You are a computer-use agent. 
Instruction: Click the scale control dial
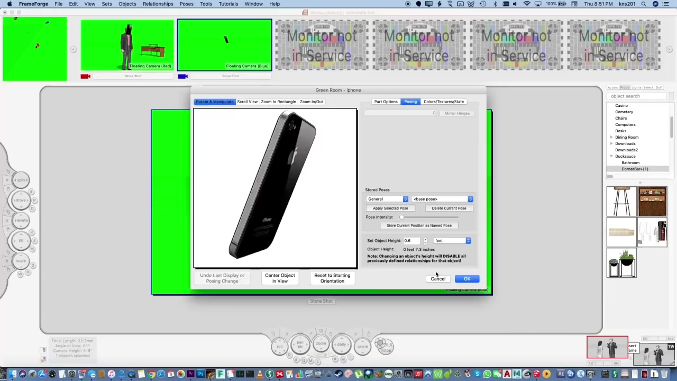pos(21,261)
